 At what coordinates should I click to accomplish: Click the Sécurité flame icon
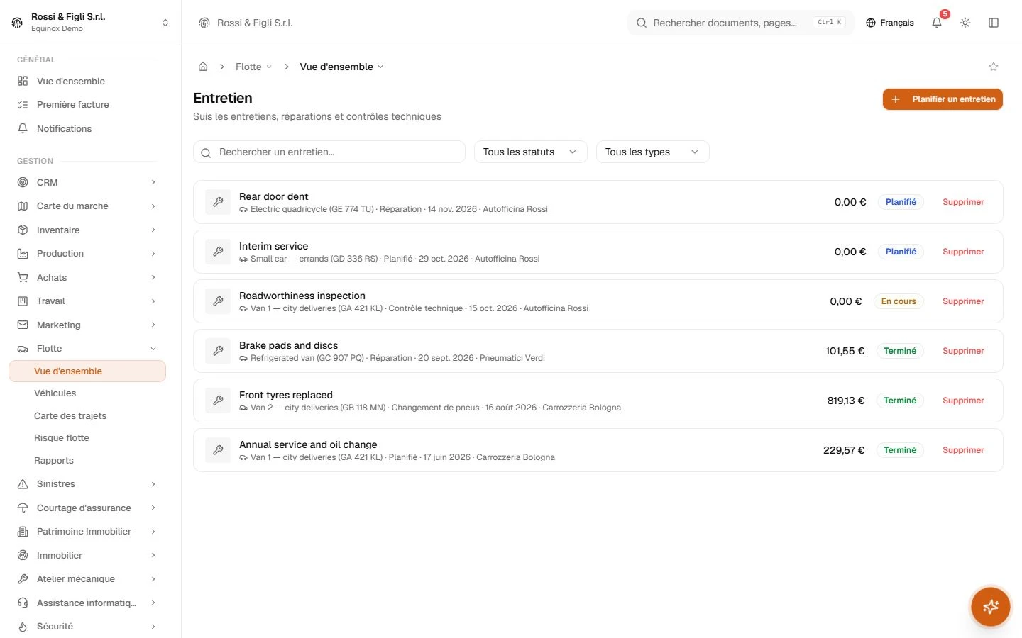pyautogui.click(x=23, y=627)
